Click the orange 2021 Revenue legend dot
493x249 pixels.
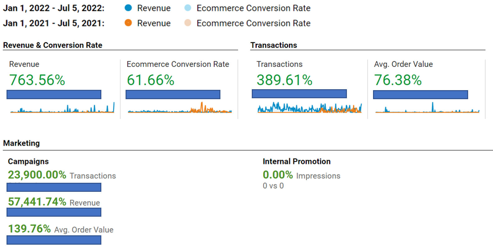(128, 23)
